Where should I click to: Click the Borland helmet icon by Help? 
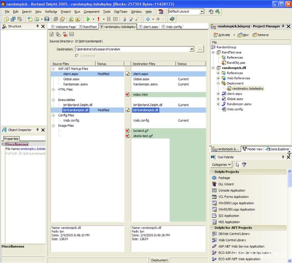(161, 11)
